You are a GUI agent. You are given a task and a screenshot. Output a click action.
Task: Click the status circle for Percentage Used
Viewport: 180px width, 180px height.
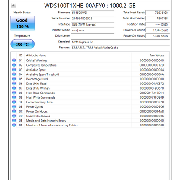pyautogui.click(x=14, y=79)
